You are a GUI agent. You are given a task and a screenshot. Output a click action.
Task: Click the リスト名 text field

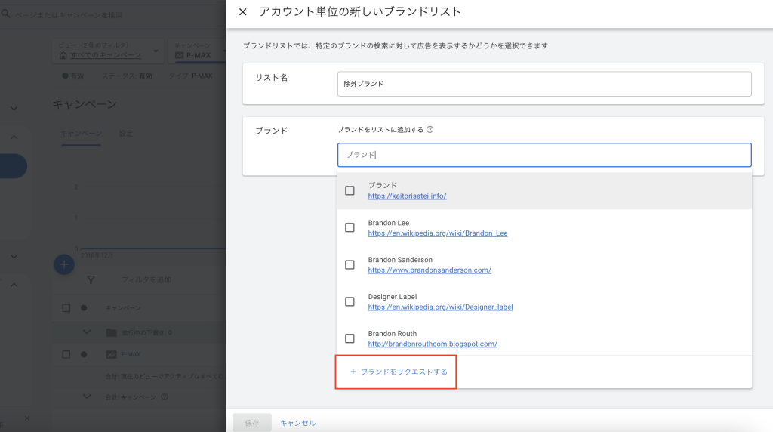[544, 84]
